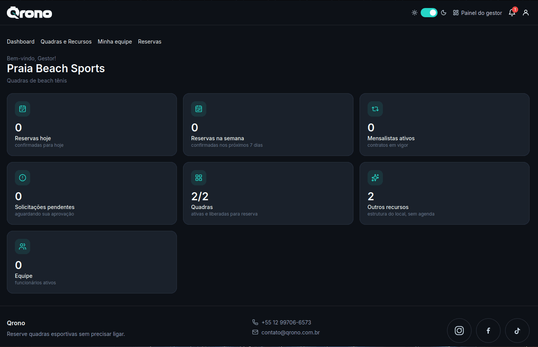Click the Outros recursos label
Viewport: 538px width, 347px height.
coord(388,207)
